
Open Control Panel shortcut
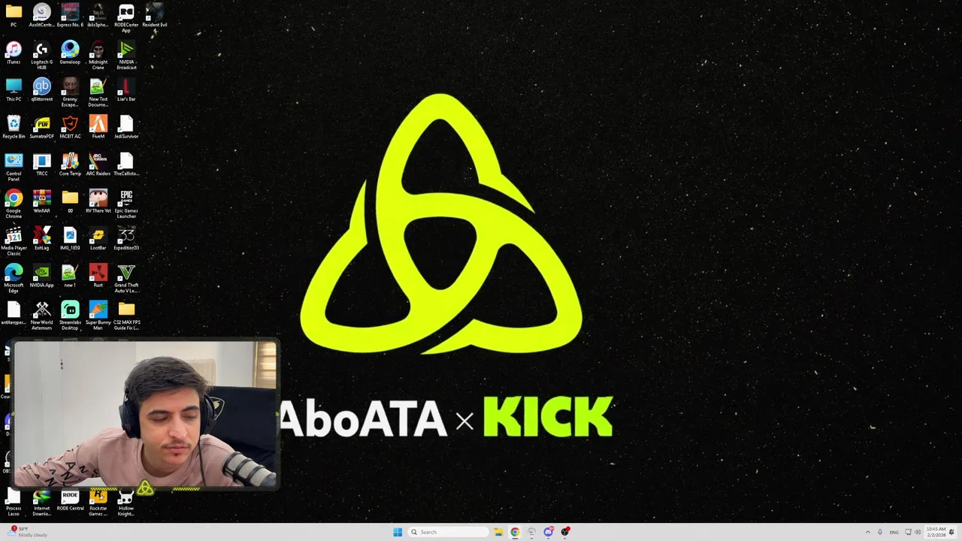[14, 167]
